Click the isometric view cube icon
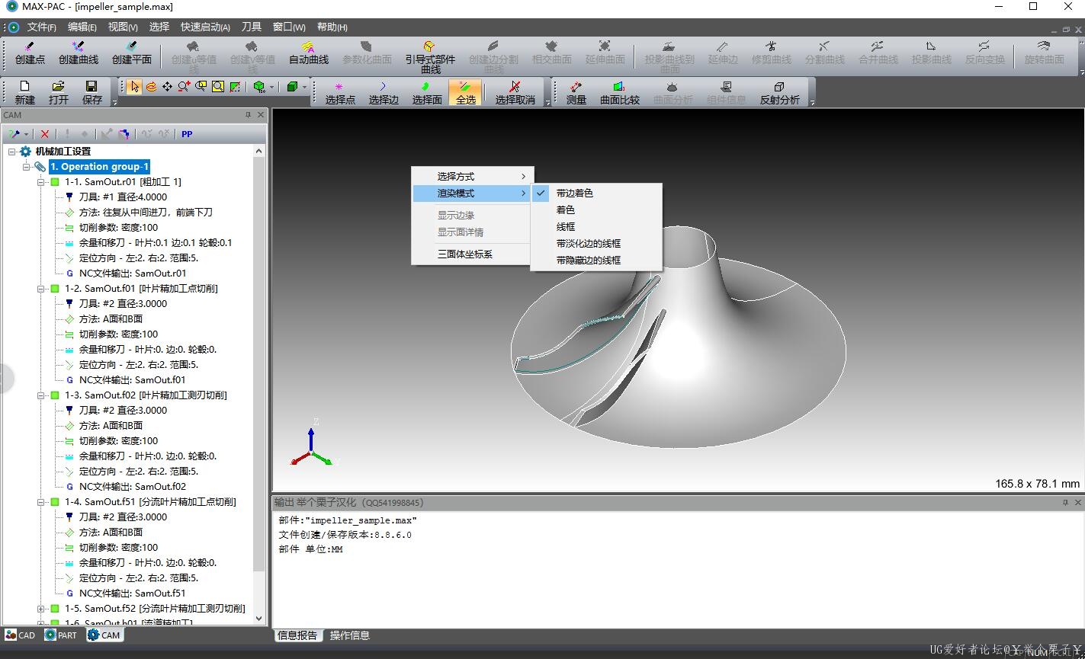Viewport: 1085px width, 659px height. pos(259,87)
